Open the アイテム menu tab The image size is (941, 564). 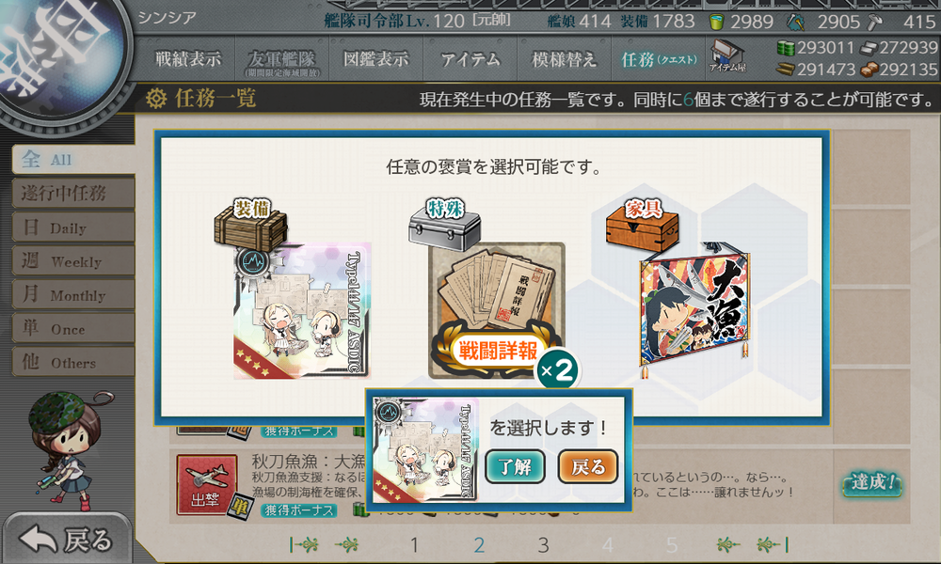pos(470,58)
